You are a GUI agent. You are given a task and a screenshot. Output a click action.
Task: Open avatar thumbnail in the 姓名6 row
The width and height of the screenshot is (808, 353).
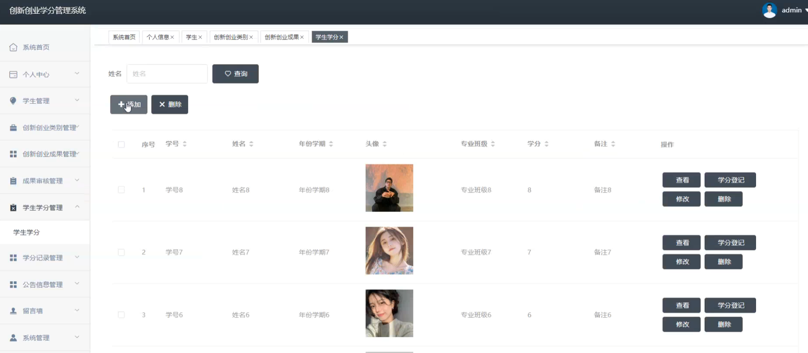pos(389,314)
